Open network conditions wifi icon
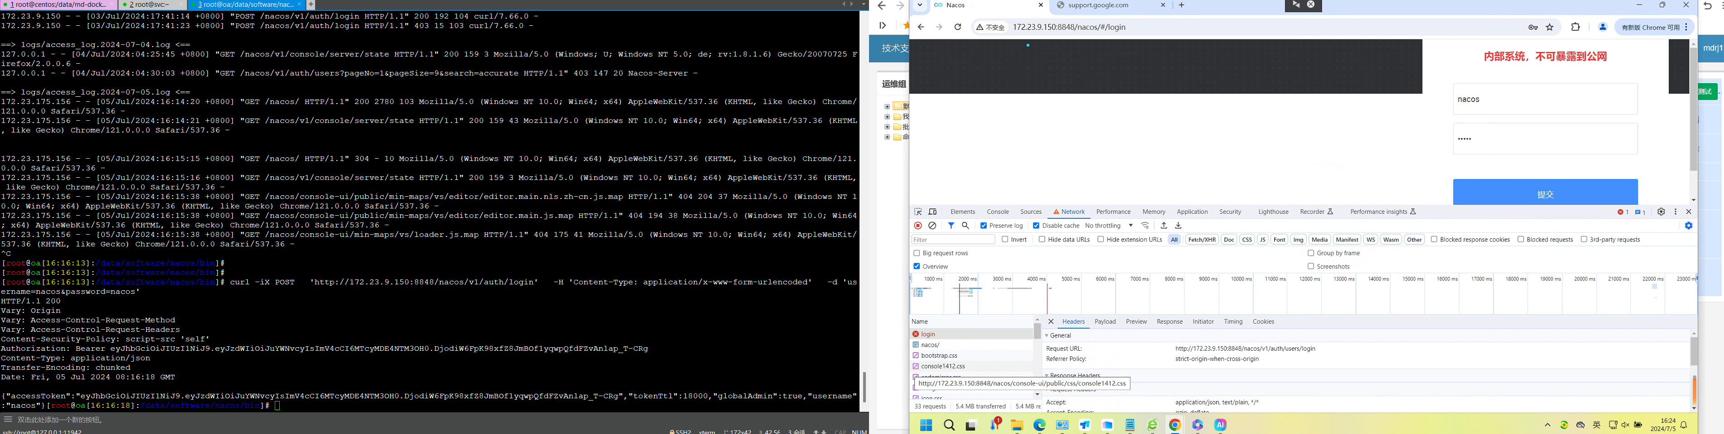Image resolution: width=1724 pixels, height=434 pixels. point(1146,226)
